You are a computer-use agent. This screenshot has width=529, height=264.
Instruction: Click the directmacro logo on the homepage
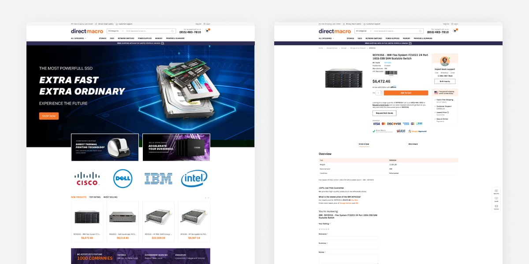click(87, 31)
